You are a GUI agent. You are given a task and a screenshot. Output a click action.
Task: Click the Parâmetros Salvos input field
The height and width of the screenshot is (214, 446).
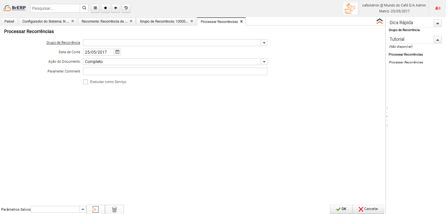click(55, 209)
